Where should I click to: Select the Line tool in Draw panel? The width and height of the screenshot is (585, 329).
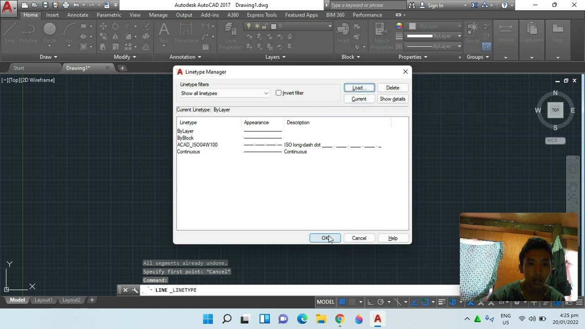pos(10,33)
